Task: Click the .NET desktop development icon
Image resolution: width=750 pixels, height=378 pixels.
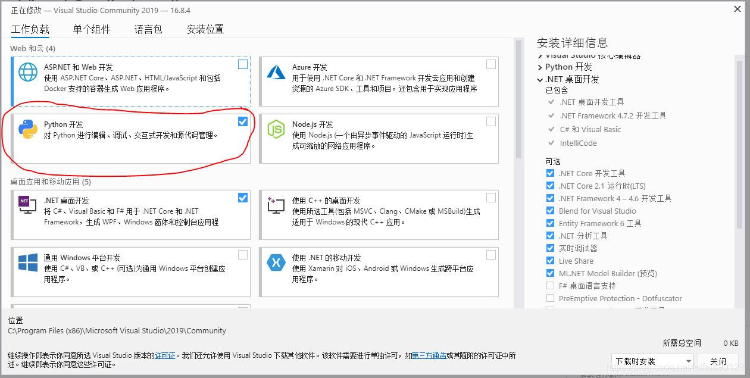Action: (28, 205)
